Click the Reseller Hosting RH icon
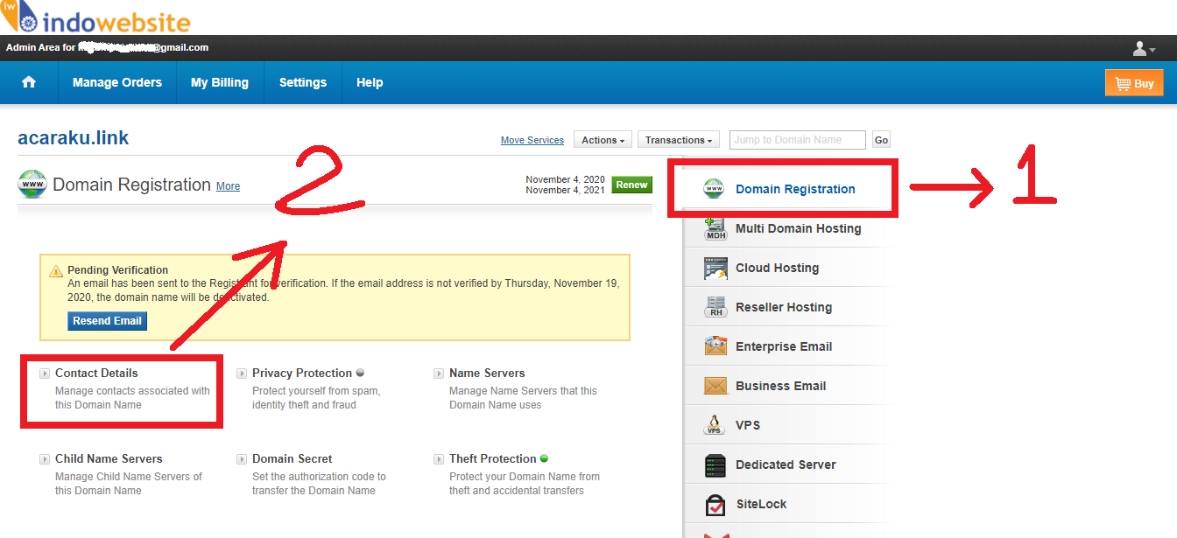Image resolution: width=1177 pixels, height=538 pixels. click(x=715, y=308)
